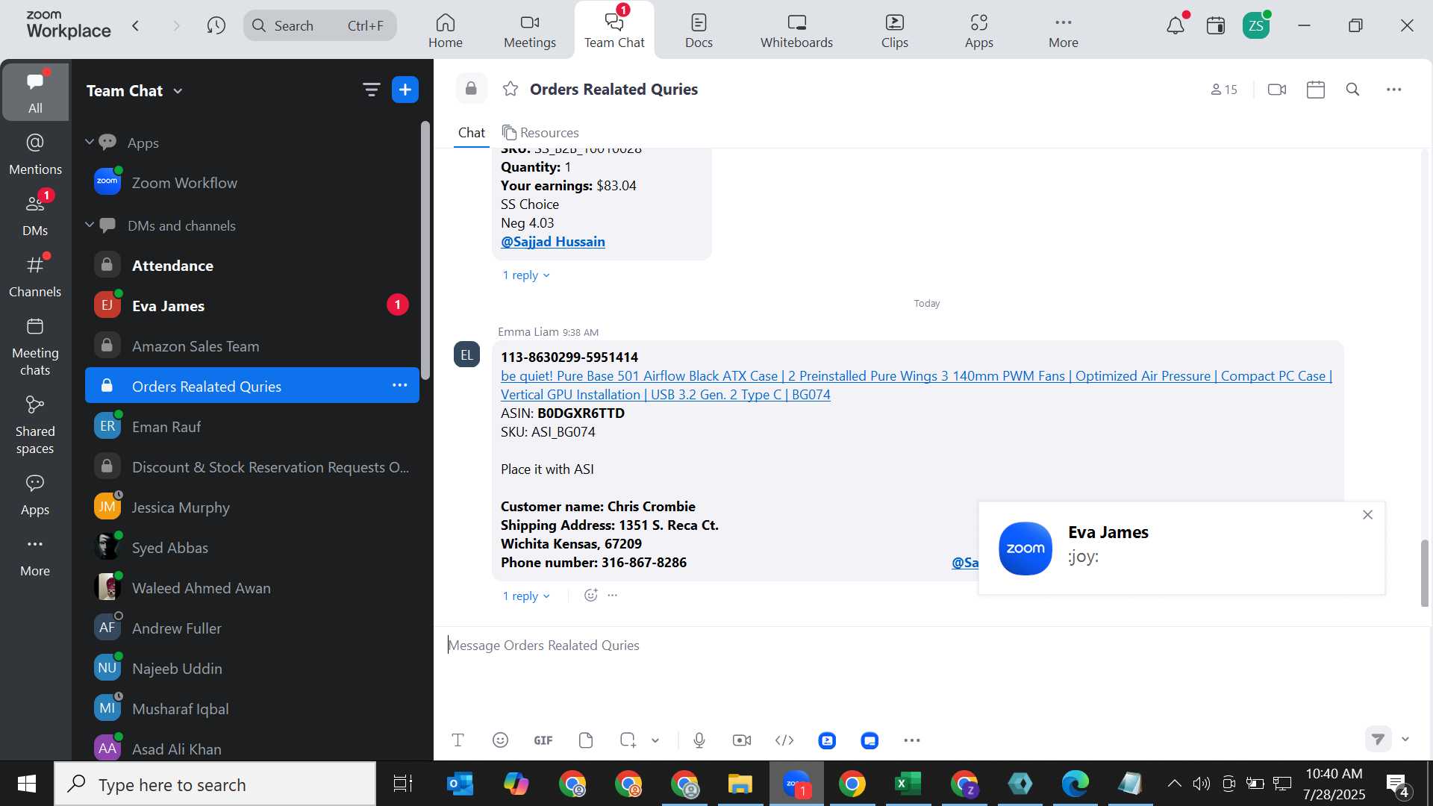This screenshot has width=1433, height=806.
Task: Click the blue new chat plus button
Action: coord(405,90)
